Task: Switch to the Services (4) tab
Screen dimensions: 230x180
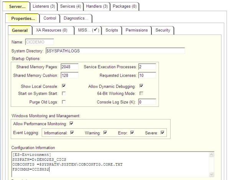Action: (70, 7)
